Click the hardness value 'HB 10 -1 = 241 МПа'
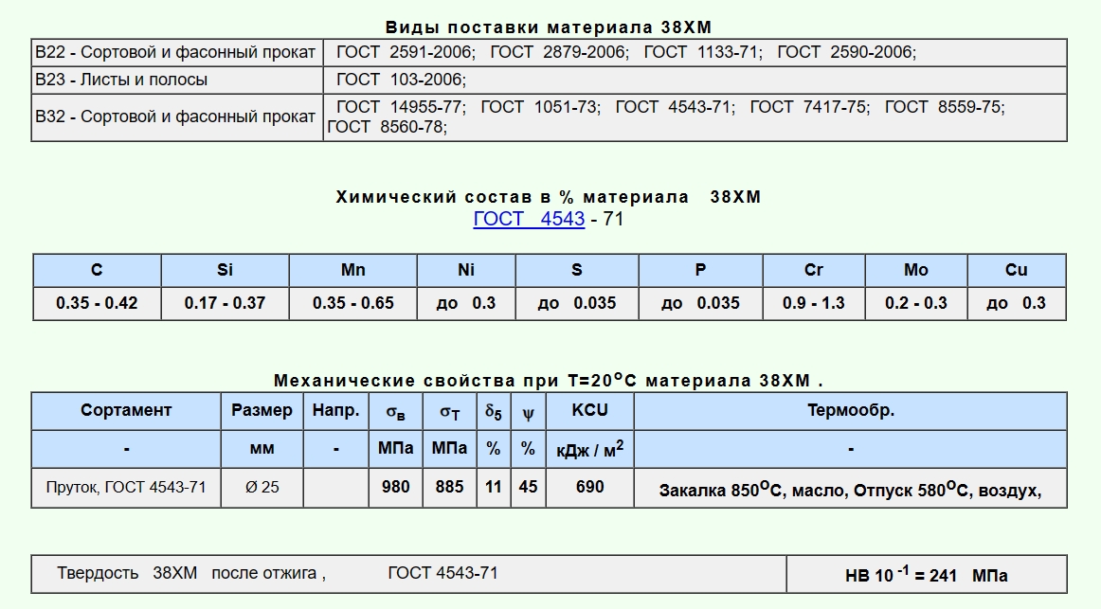1101x609 pixels. (926, 575)
